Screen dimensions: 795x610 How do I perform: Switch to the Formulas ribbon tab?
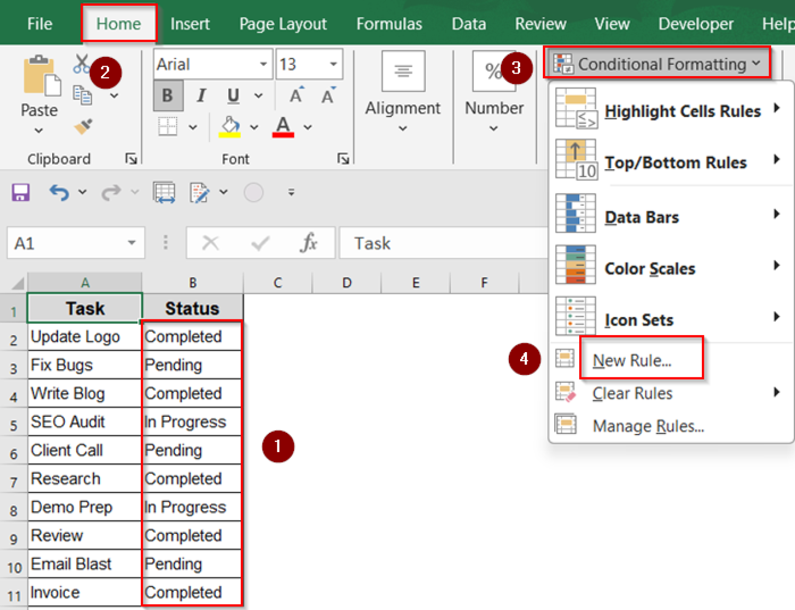pos(389,23)
